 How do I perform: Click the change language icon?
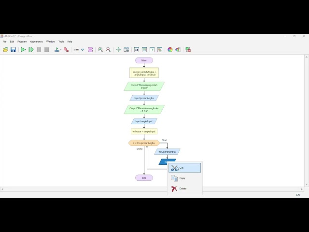point(188,49)
